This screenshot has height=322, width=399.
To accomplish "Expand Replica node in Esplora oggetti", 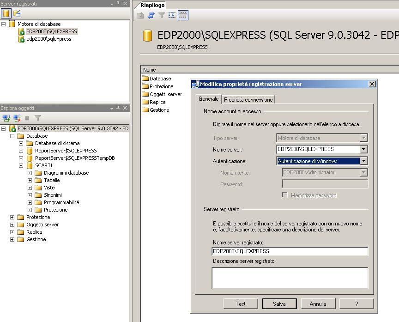I will point(12,232).
